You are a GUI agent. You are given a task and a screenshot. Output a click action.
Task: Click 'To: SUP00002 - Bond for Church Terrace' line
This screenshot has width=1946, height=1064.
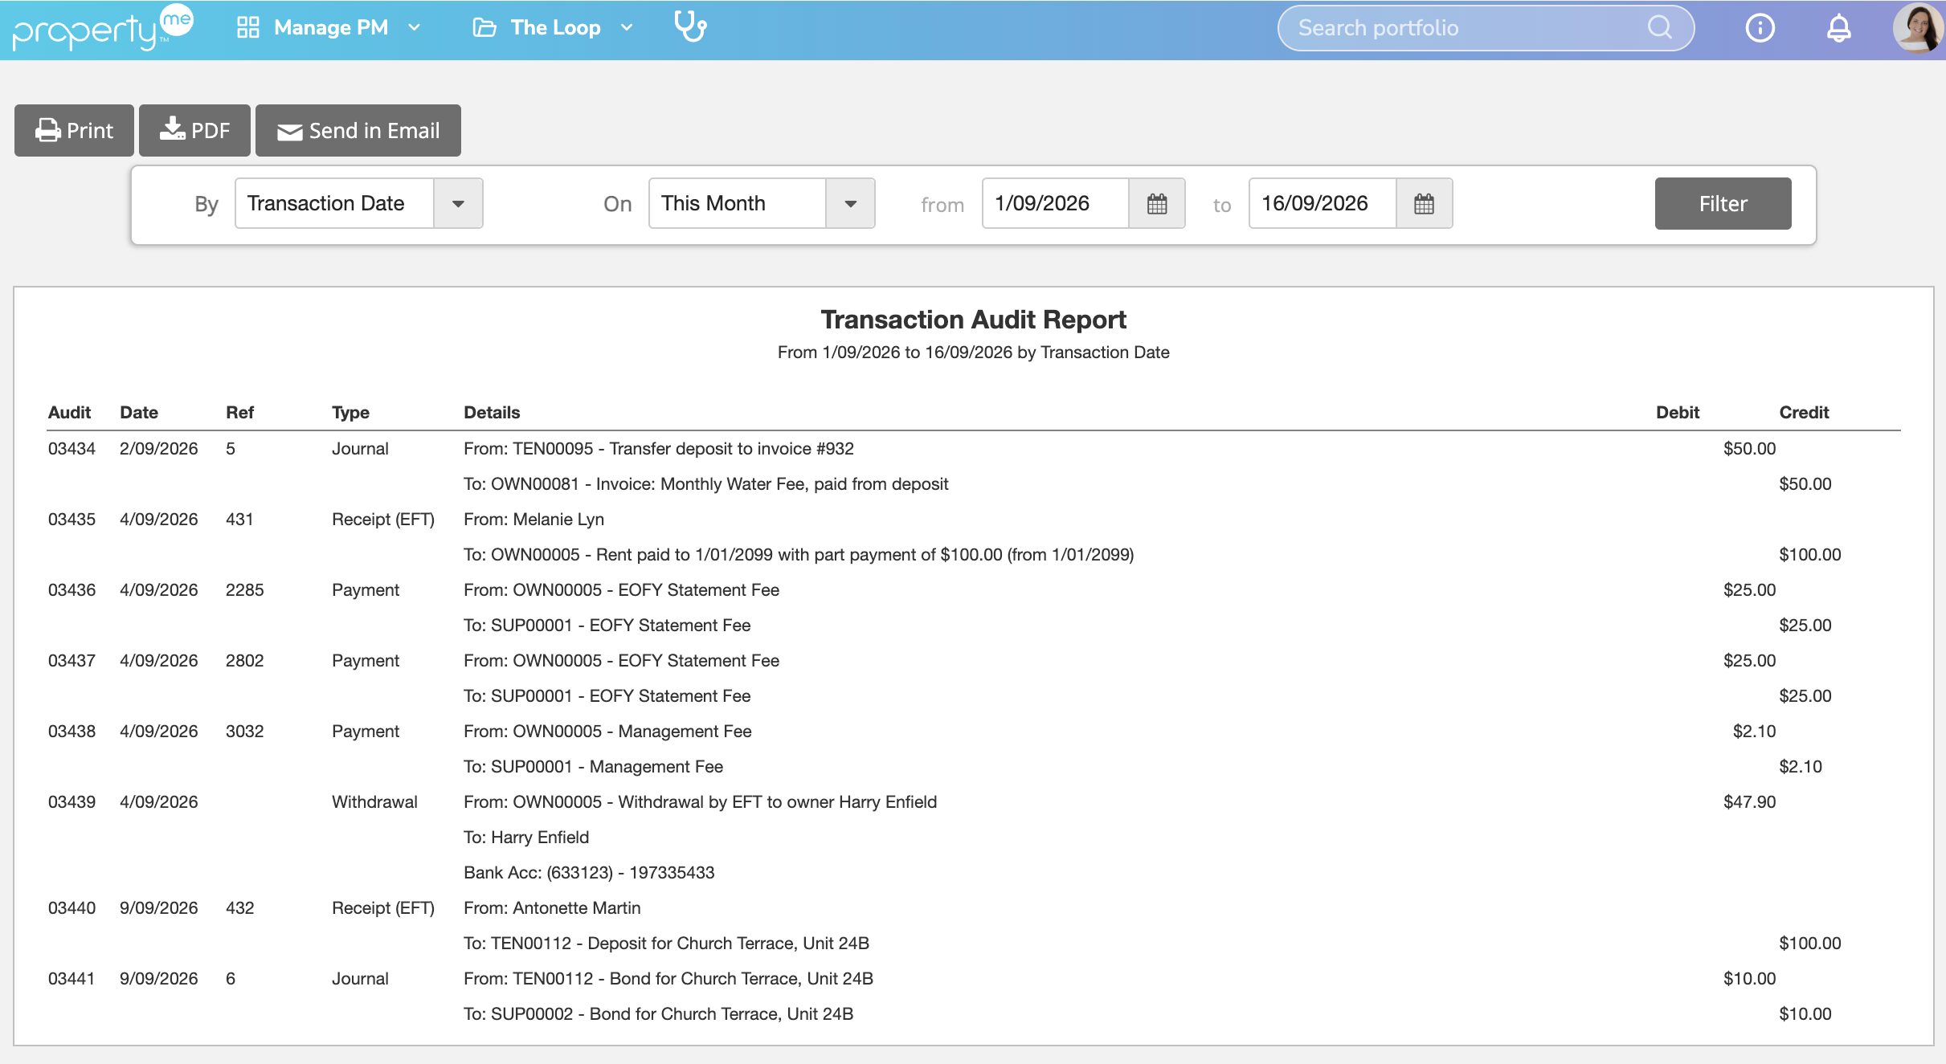pos(658,1013)
